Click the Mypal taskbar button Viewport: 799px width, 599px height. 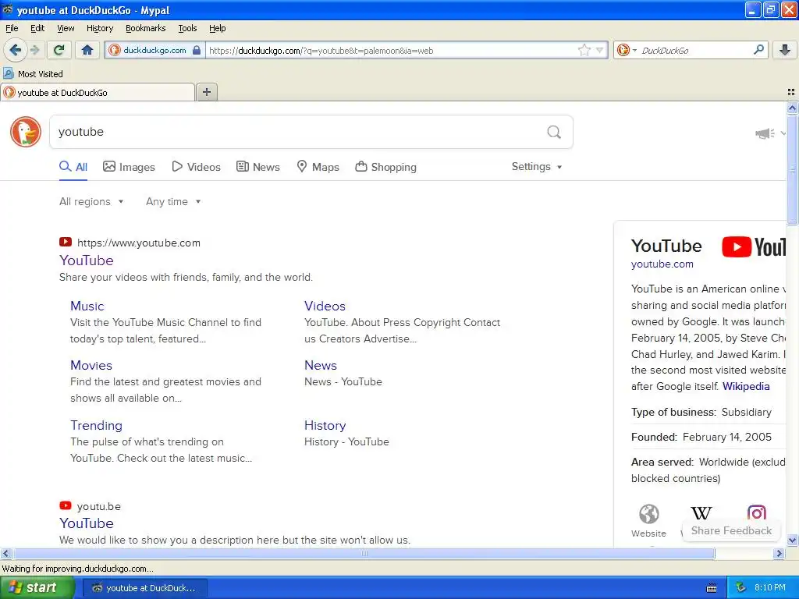[144, 588]
